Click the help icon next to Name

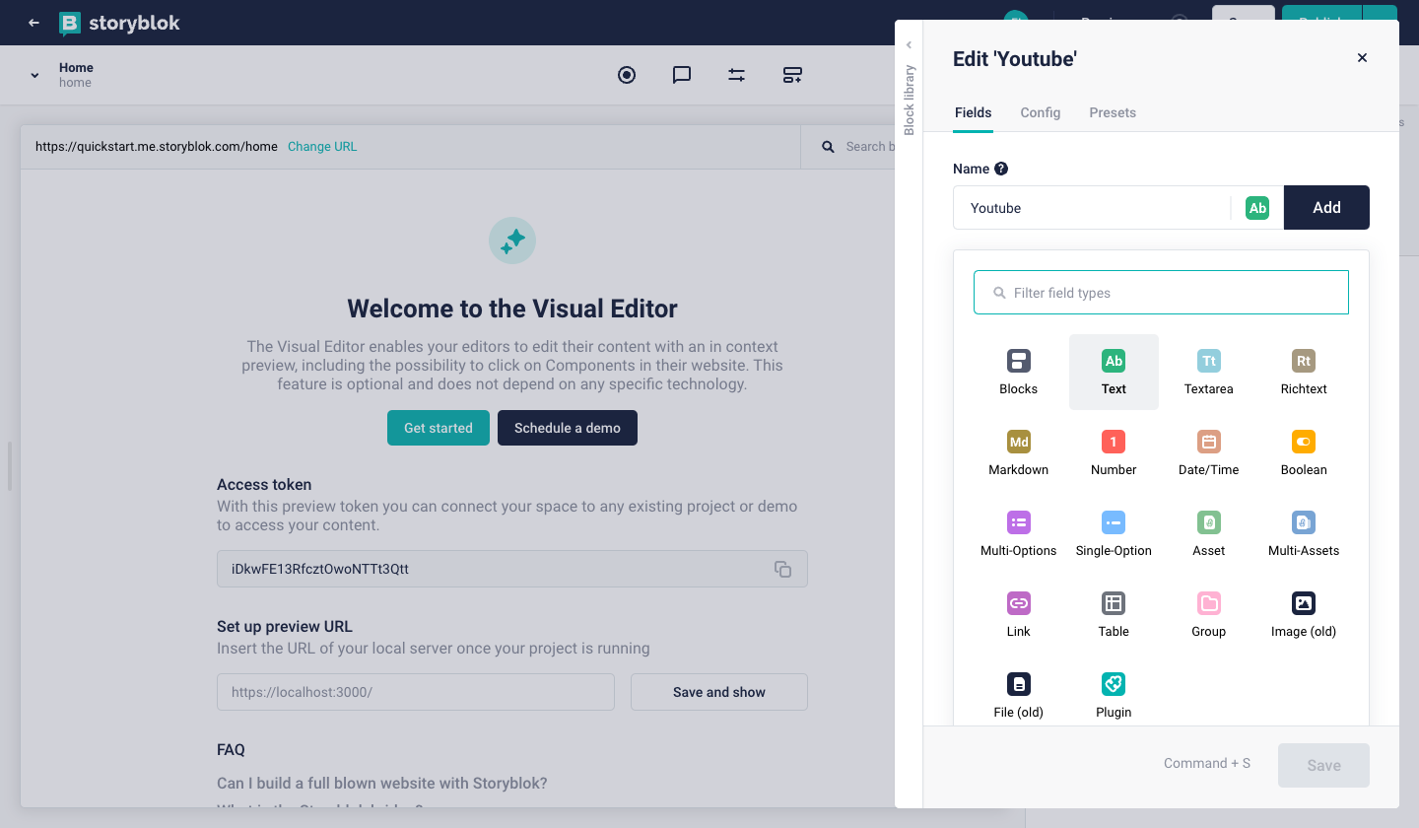[x=1001, y=169]
